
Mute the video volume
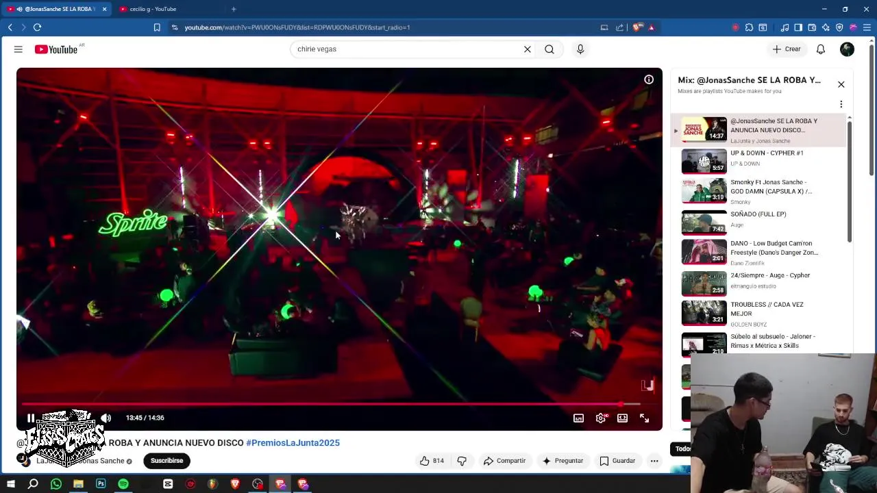106,418
